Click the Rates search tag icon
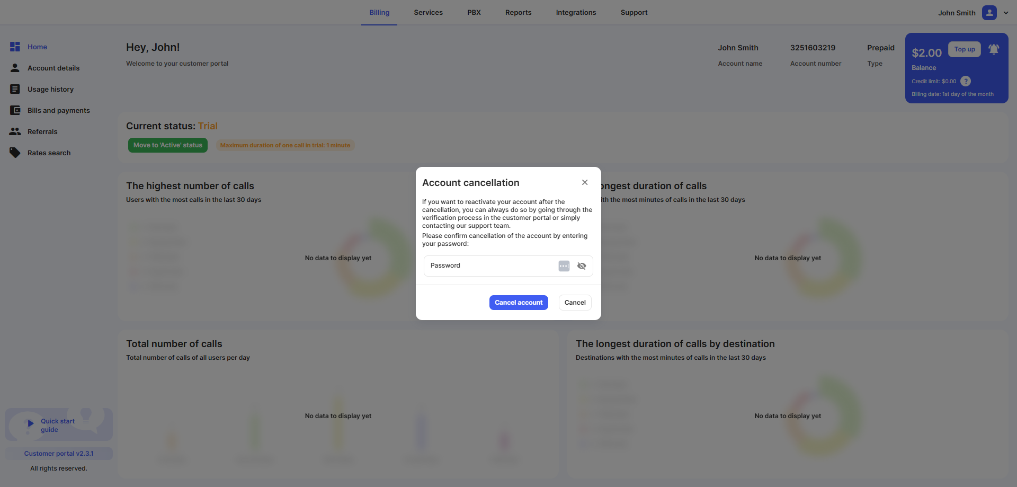This screenshot has height=487, width=1017. click(15, 153)
